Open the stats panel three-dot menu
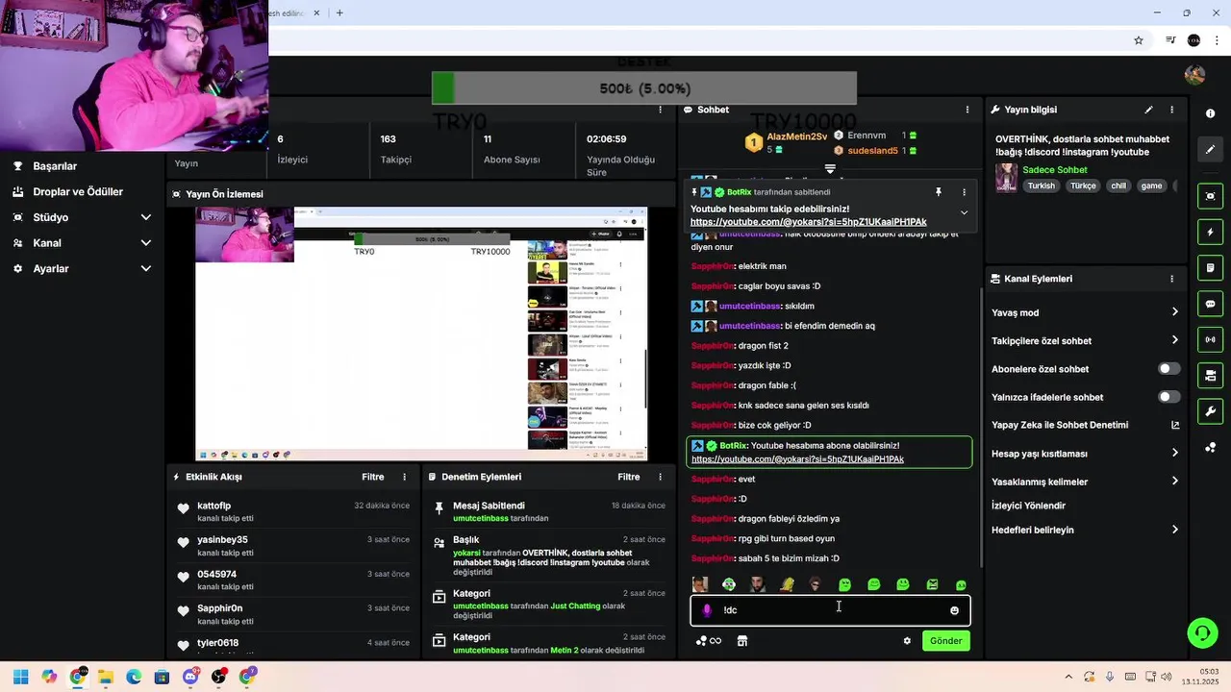 [660, 110]
